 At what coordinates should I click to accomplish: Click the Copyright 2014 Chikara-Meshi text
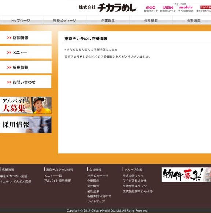107,210
